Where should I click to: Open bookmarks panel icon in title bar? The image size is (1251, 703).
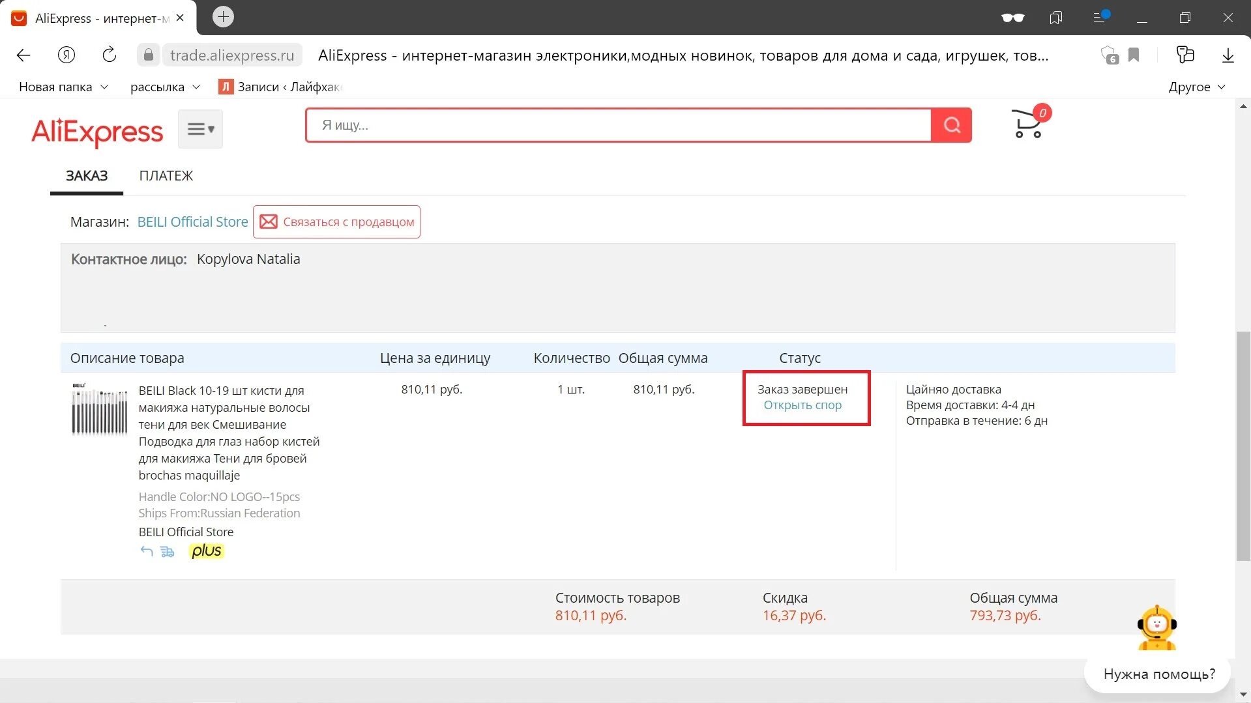coord(1056,18)
